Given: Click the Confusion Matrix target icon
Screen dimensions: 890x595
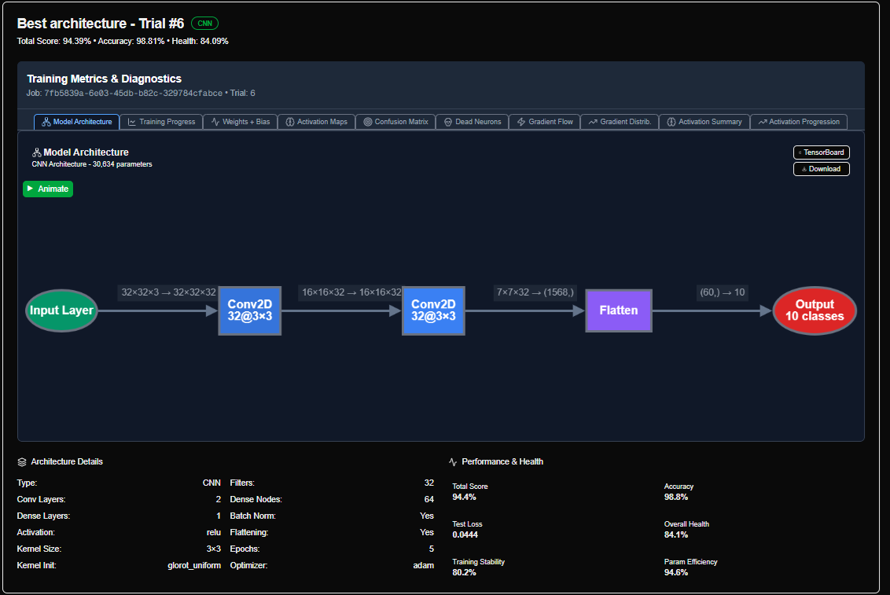Looking at the screenshot, I should 367,122.
